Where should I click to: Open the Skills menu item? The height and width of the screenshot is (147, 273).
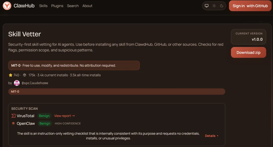(43, 6)
